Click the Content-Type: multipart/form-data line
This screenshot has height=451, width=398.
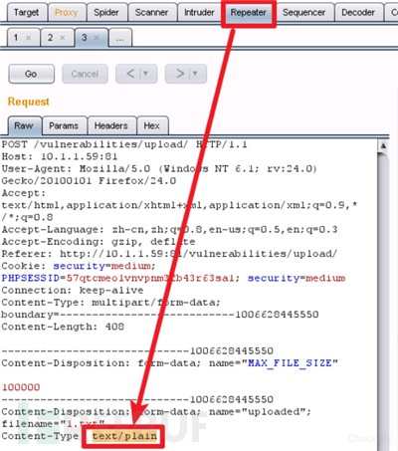coord(110,303)
